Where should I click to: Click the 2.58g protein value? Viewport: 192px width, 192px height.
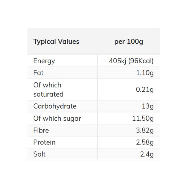[145, 142]
